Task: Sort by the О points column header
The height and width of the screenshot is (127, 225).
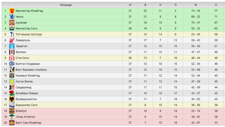Action: coord(216,5)
